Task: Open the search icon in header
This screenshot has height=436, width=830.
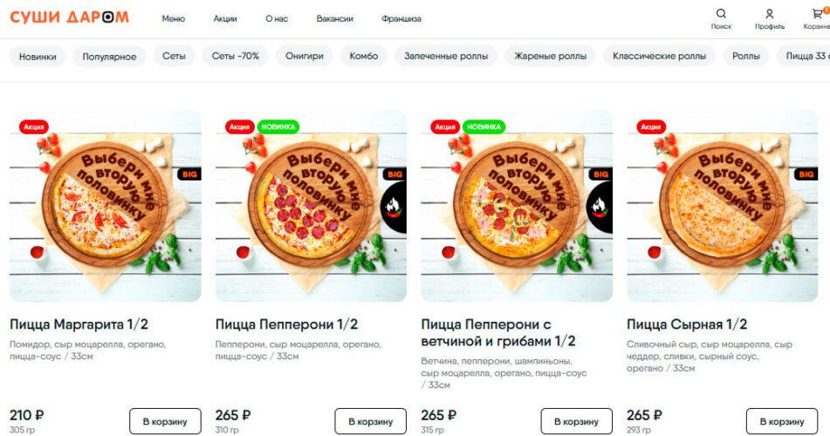Action: pyautogui.click(x=721, y=14)
